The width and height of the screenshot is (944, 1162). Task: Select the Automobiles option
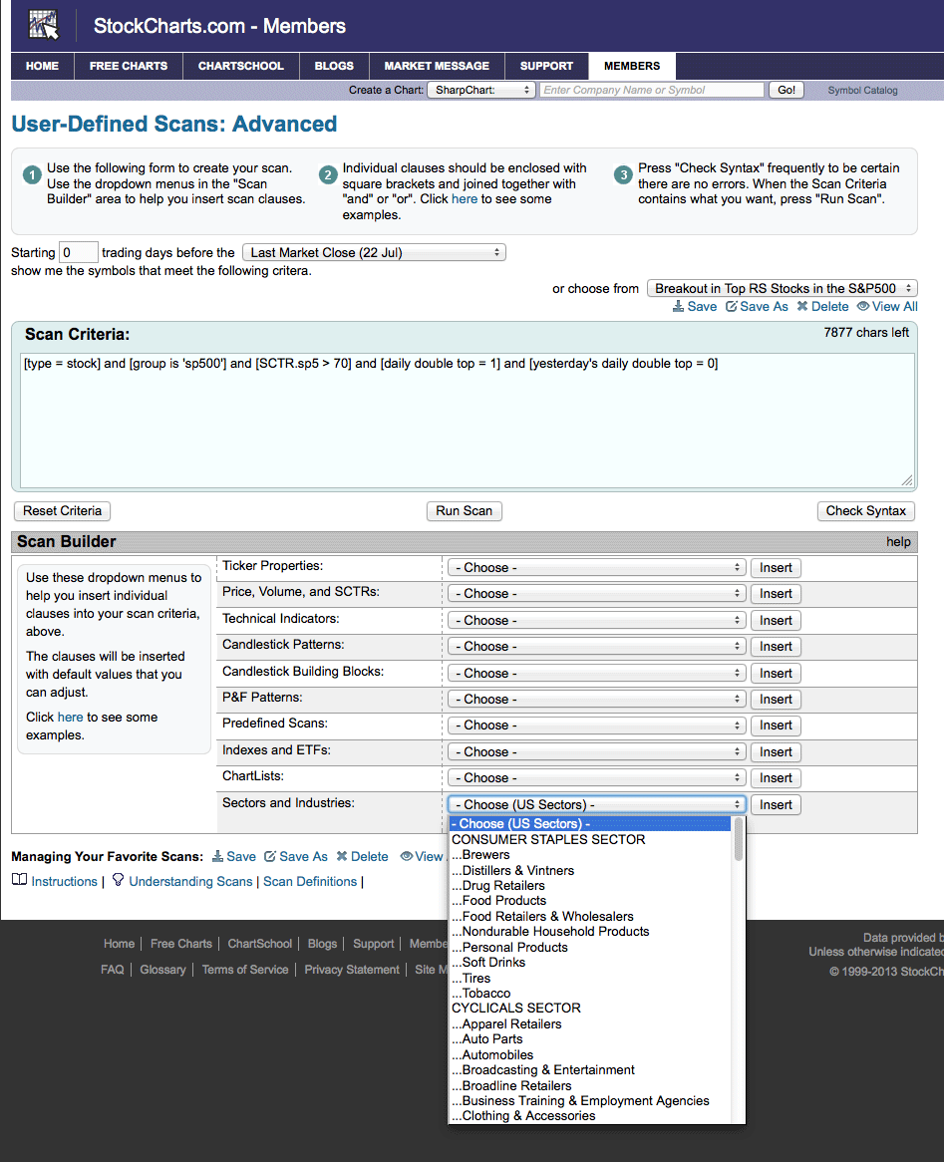coord(492,1055)
